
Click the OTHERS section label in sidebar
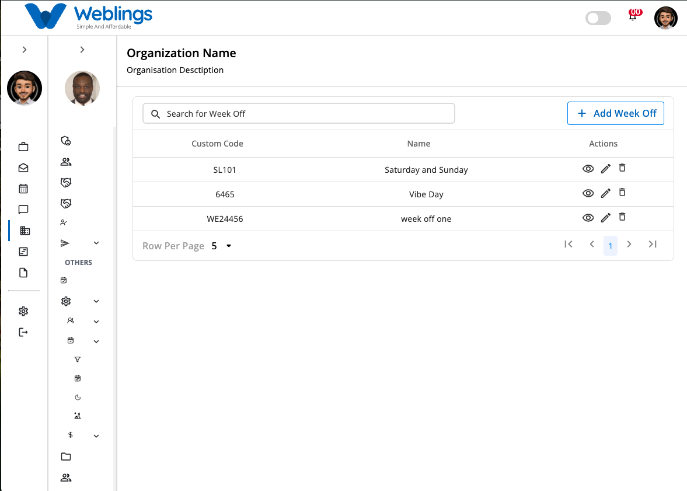[78, 263]
